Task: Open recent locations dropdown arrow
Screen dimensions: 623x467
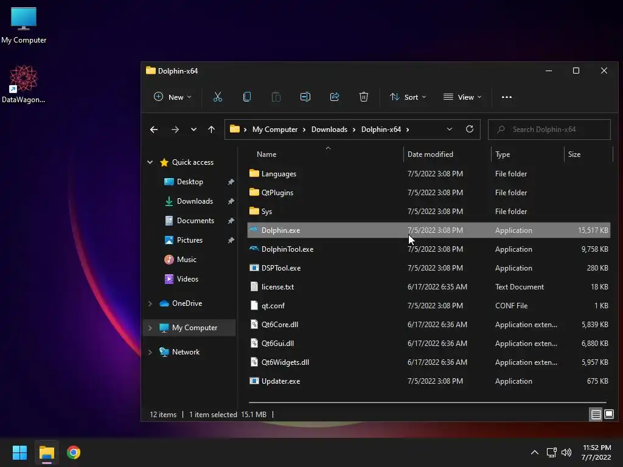Action: click(193, 130)
